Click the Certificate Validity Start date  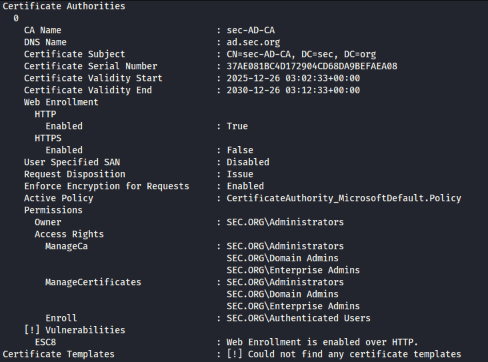point(293,78)
